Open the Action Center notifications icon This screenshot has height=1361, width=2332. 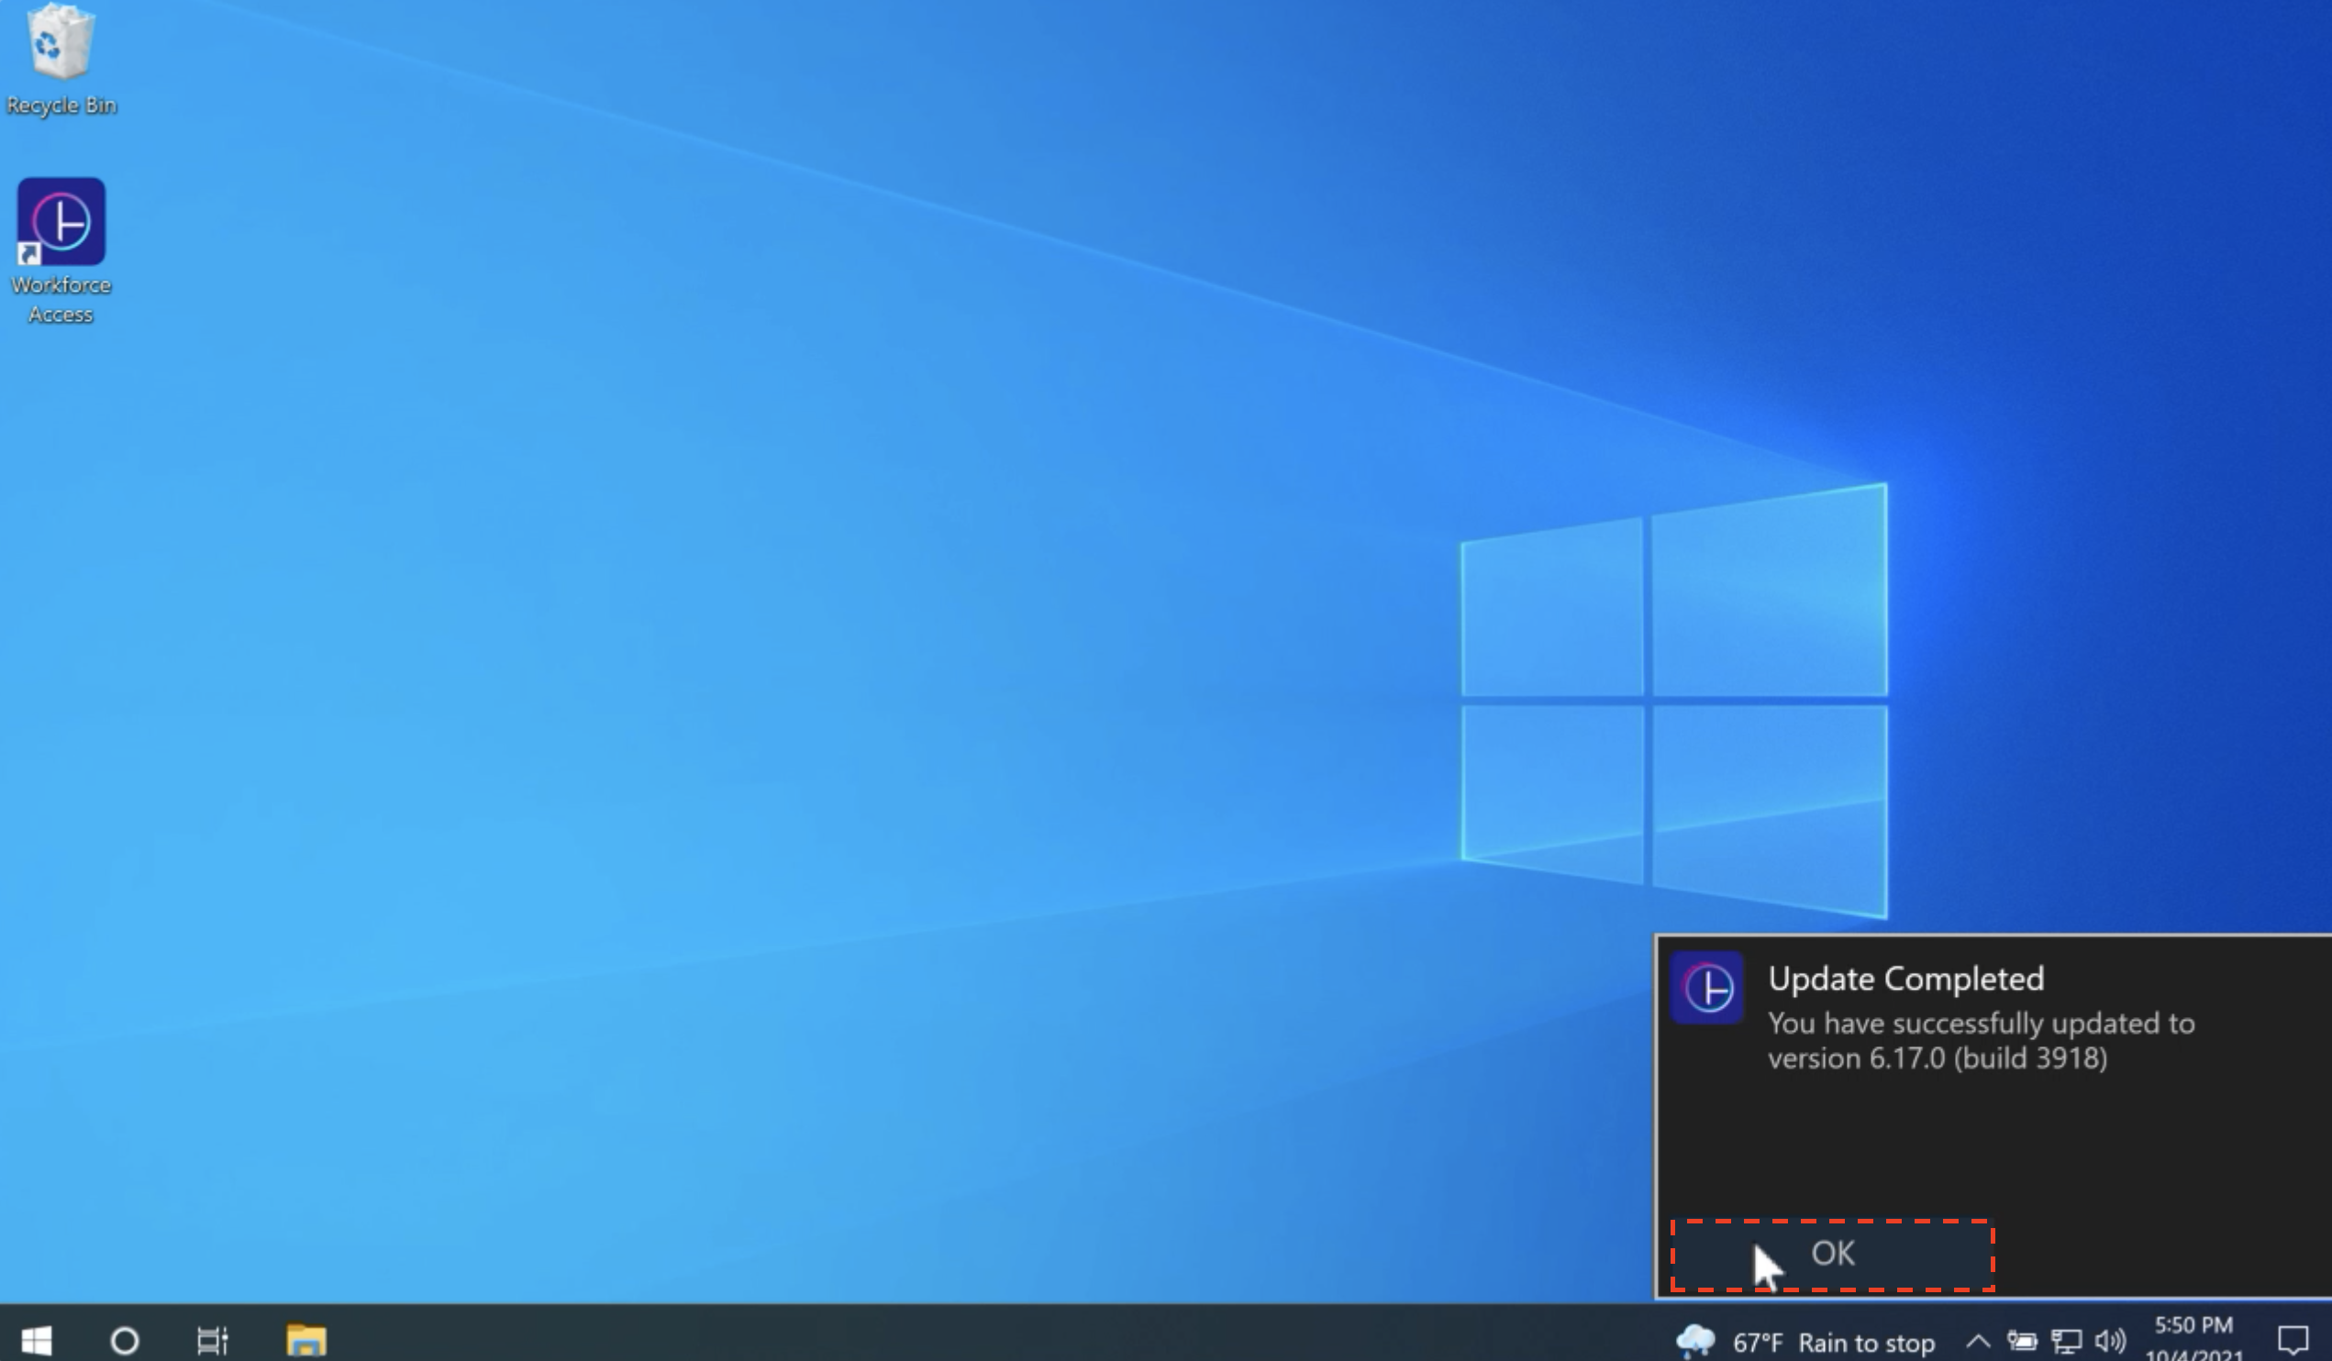tap(2293, 1340)
